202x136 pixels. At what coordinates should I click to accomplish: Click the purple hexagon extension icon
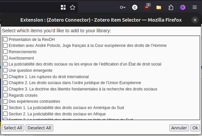pyautogui.click(x=183, y=7)
